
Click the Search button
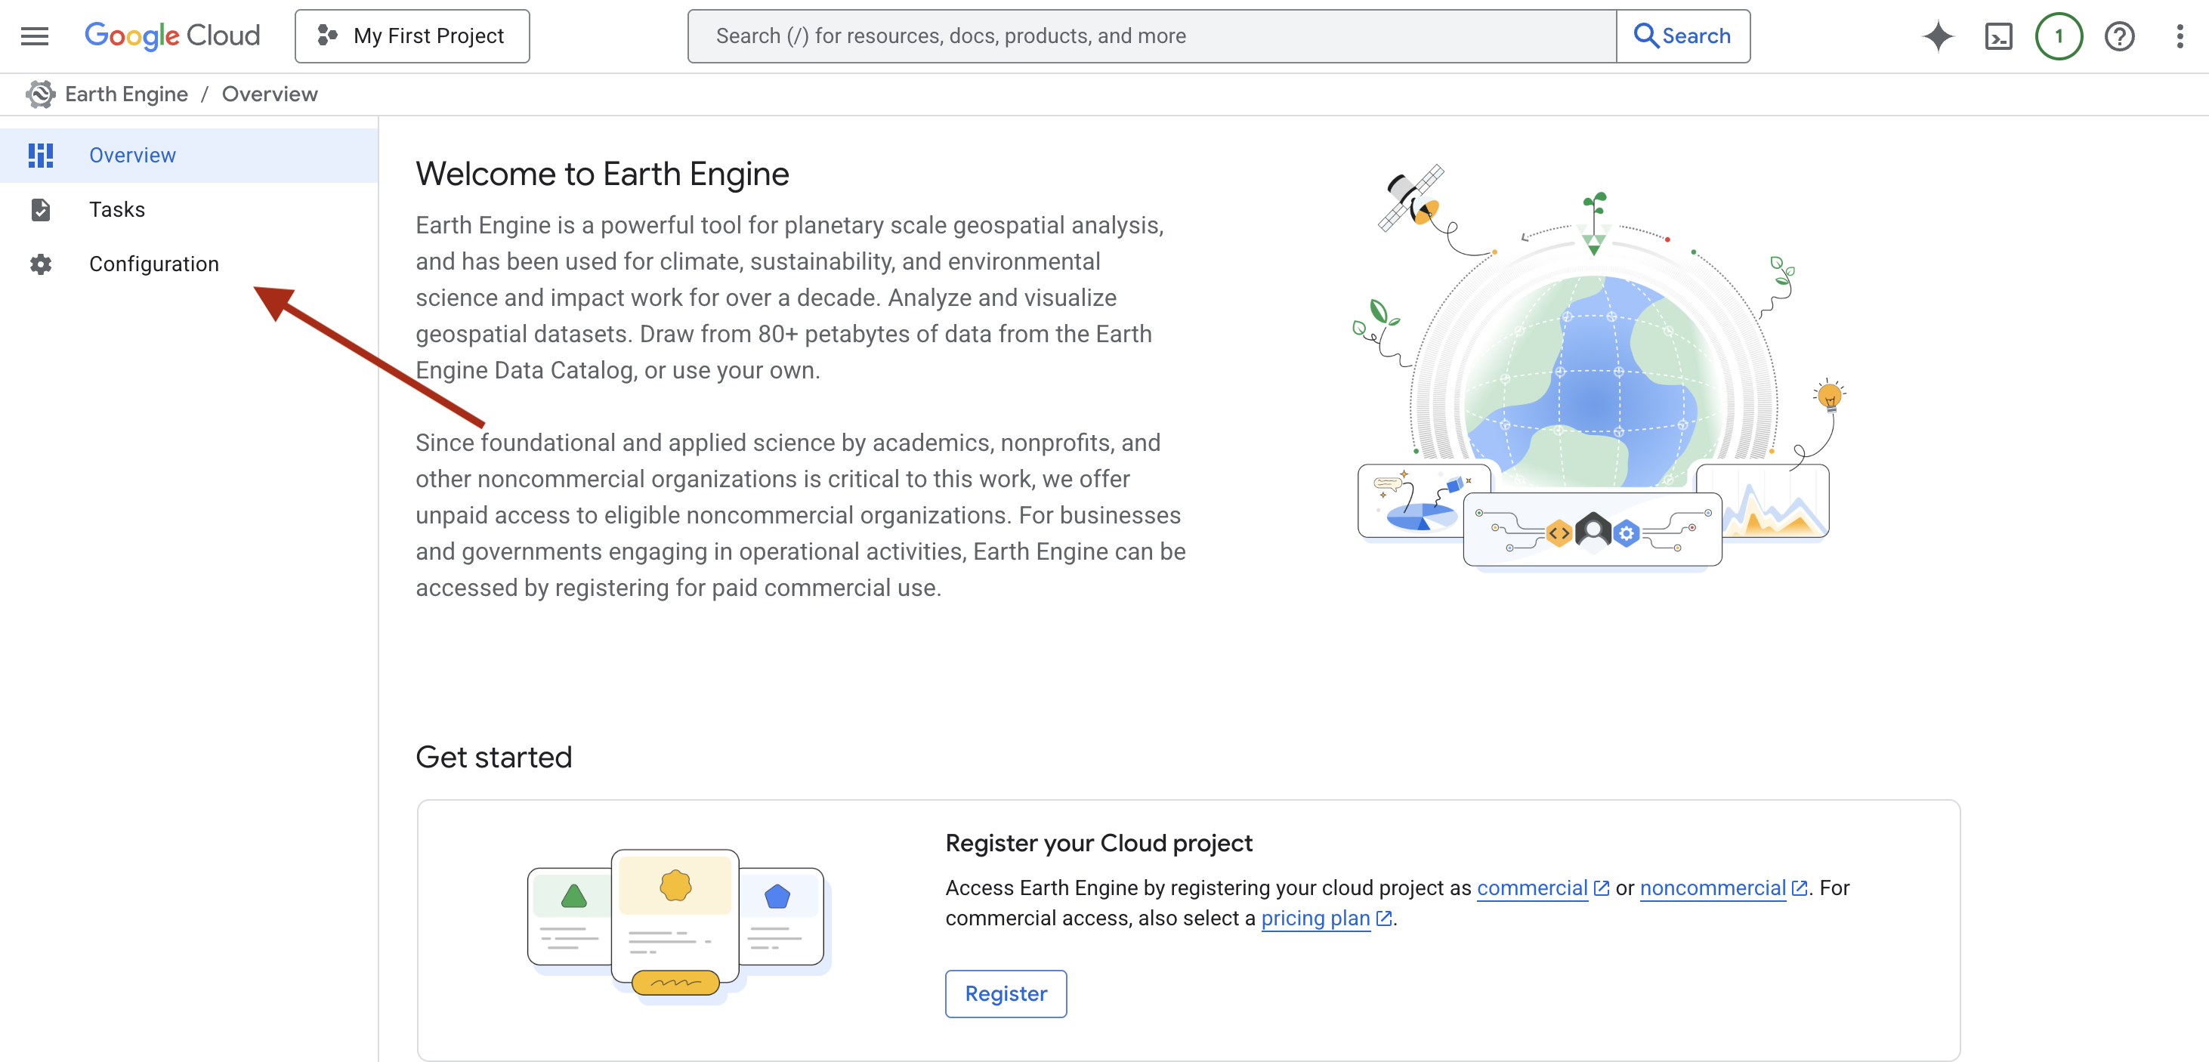tap(1682, 36)
